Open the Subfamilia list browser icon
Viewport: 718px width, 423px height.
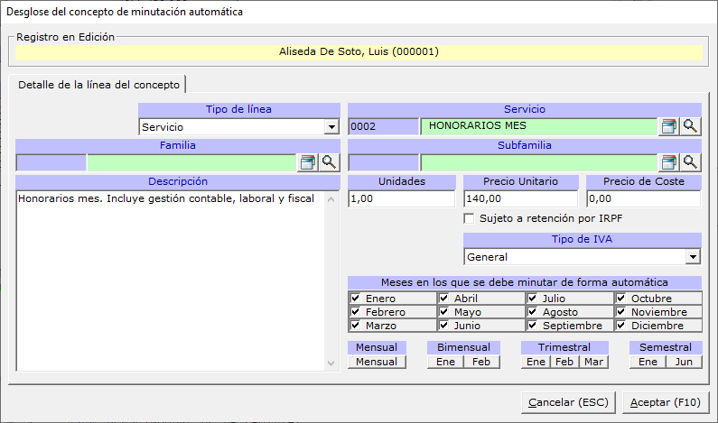coord(668,162)
